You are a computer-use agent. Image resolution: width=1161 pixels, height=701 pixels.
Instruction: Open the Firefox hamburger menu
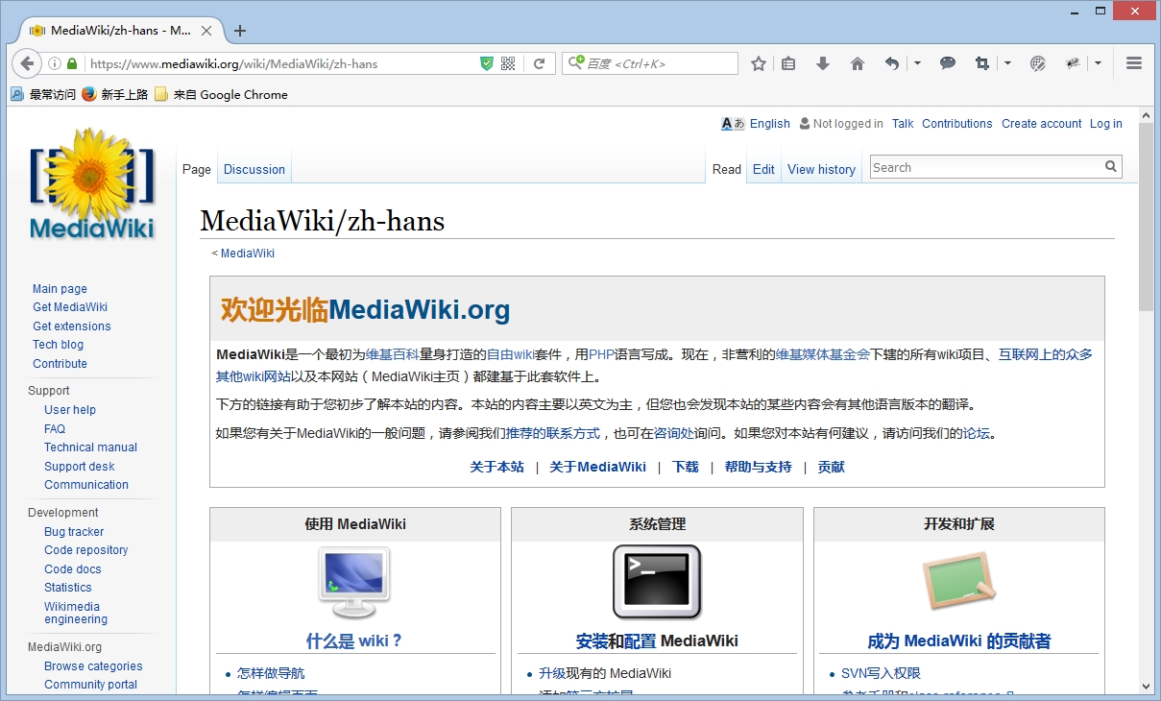tap(1134, 63)
